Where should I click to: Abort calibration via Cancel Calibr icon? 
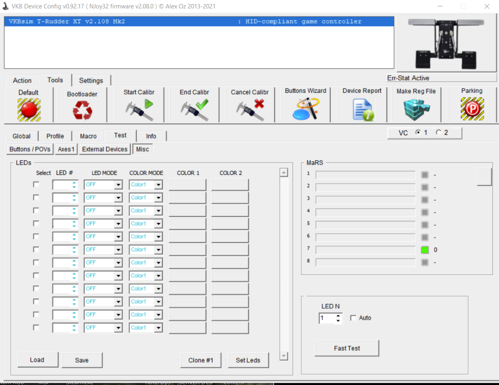tap(250, 110)
